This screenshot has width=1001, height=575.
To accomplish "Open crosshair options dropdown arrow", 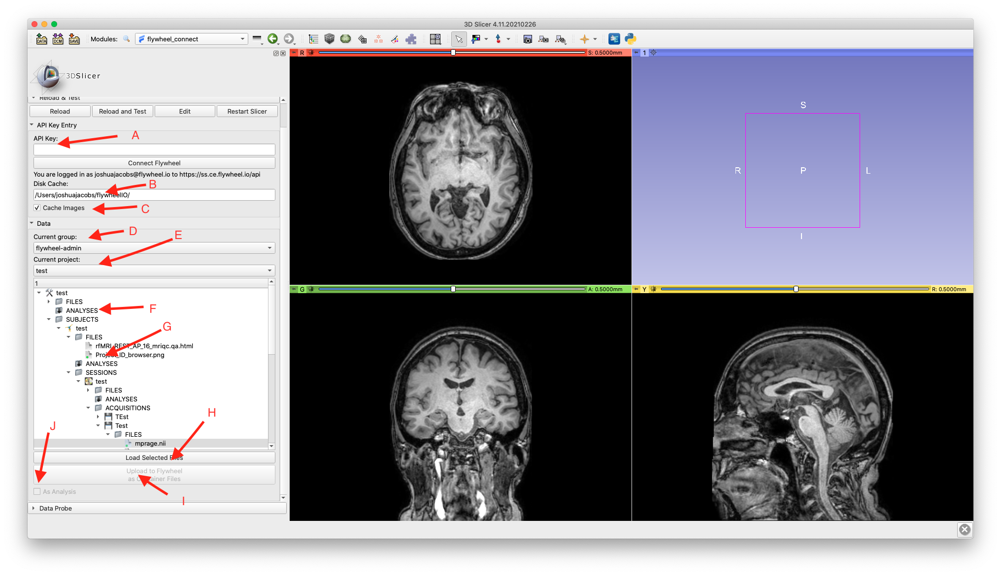I will coord(595,39).
